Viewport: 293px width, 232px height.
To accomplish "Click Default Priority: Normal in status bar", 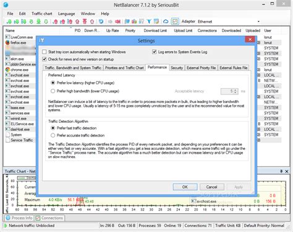I will tap(264, 226).
